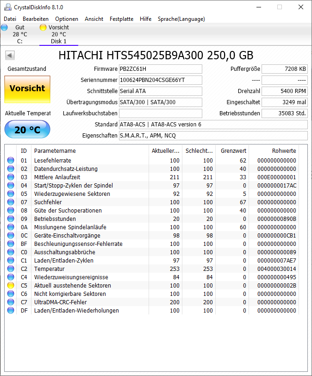Click the Schnittstelle field Serial ATA

tap(161, 91)
